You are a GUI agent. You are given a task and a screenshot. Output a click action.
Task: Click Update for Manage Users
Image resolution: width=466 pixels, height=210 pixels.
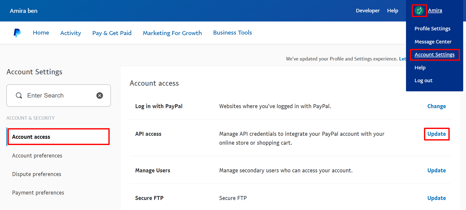coord(437,170)
